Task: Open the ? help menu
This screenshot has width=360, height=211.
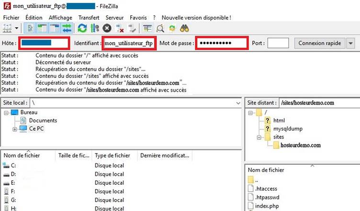Action: tap(154, 18)
